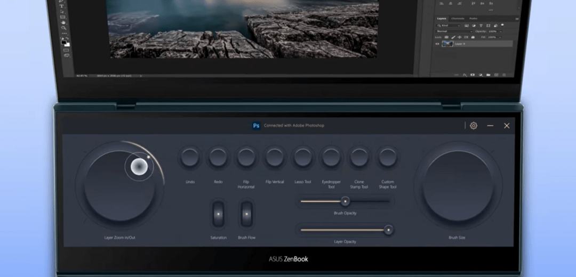Create a new group folder icon
Viewport: 576px width, 277px height.
488,75
